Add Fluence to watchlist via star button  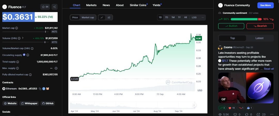(45, 7)
